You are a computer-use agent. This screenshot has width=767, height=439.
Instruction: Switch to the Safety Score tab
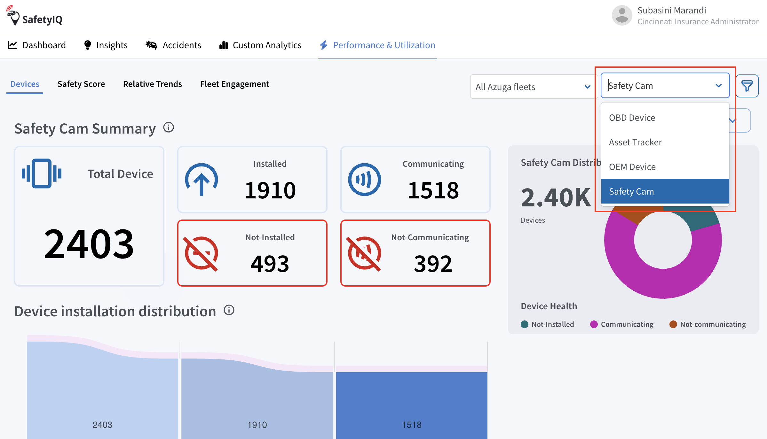(81, 84)
